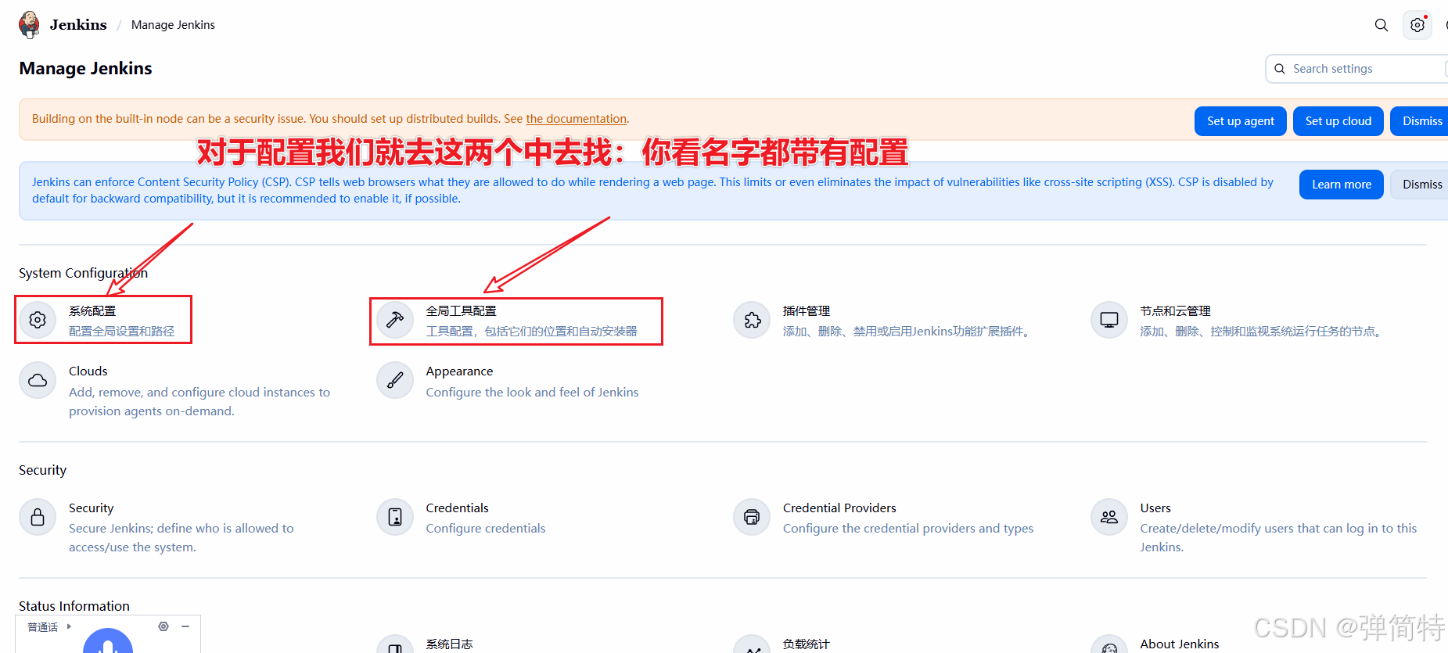Click the Jenkins home breadcrumb
The width and height of the screenshot is (1448, 653).
(78, 25)
